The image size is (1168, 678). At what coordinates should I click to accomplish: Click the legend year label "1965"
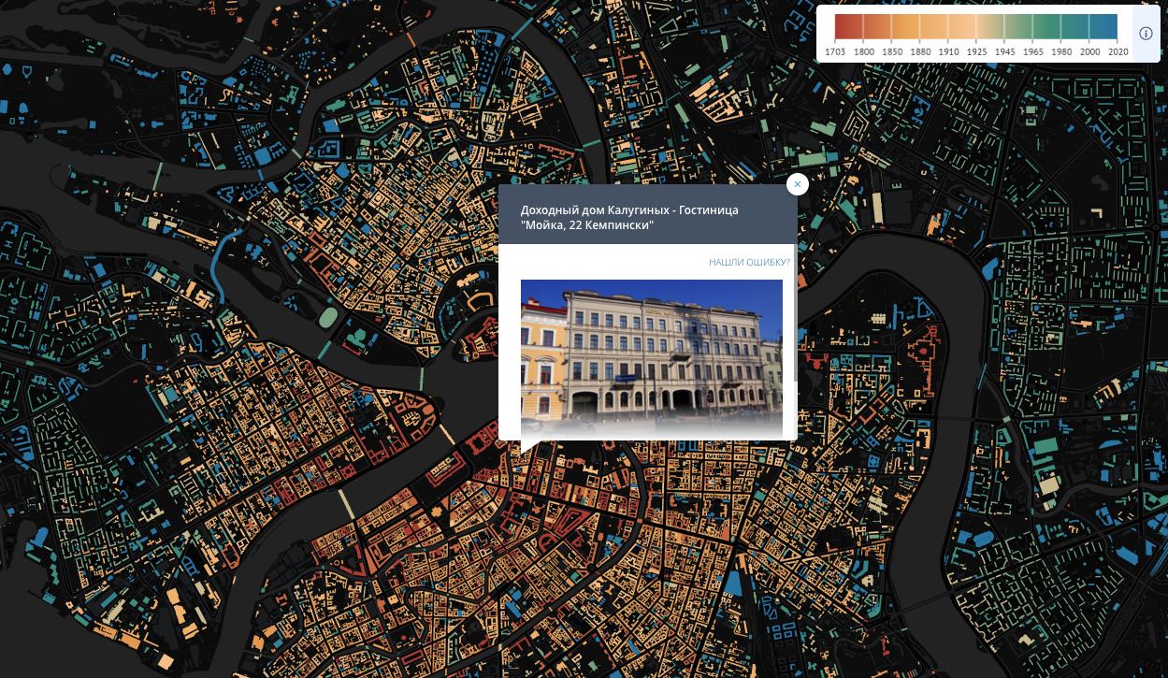click(1032, 51)
